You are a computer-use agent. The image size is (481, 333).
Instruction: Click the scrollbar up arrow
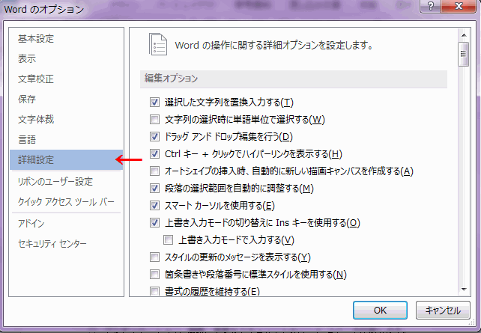pyautogui.click(x=464, y=35)
